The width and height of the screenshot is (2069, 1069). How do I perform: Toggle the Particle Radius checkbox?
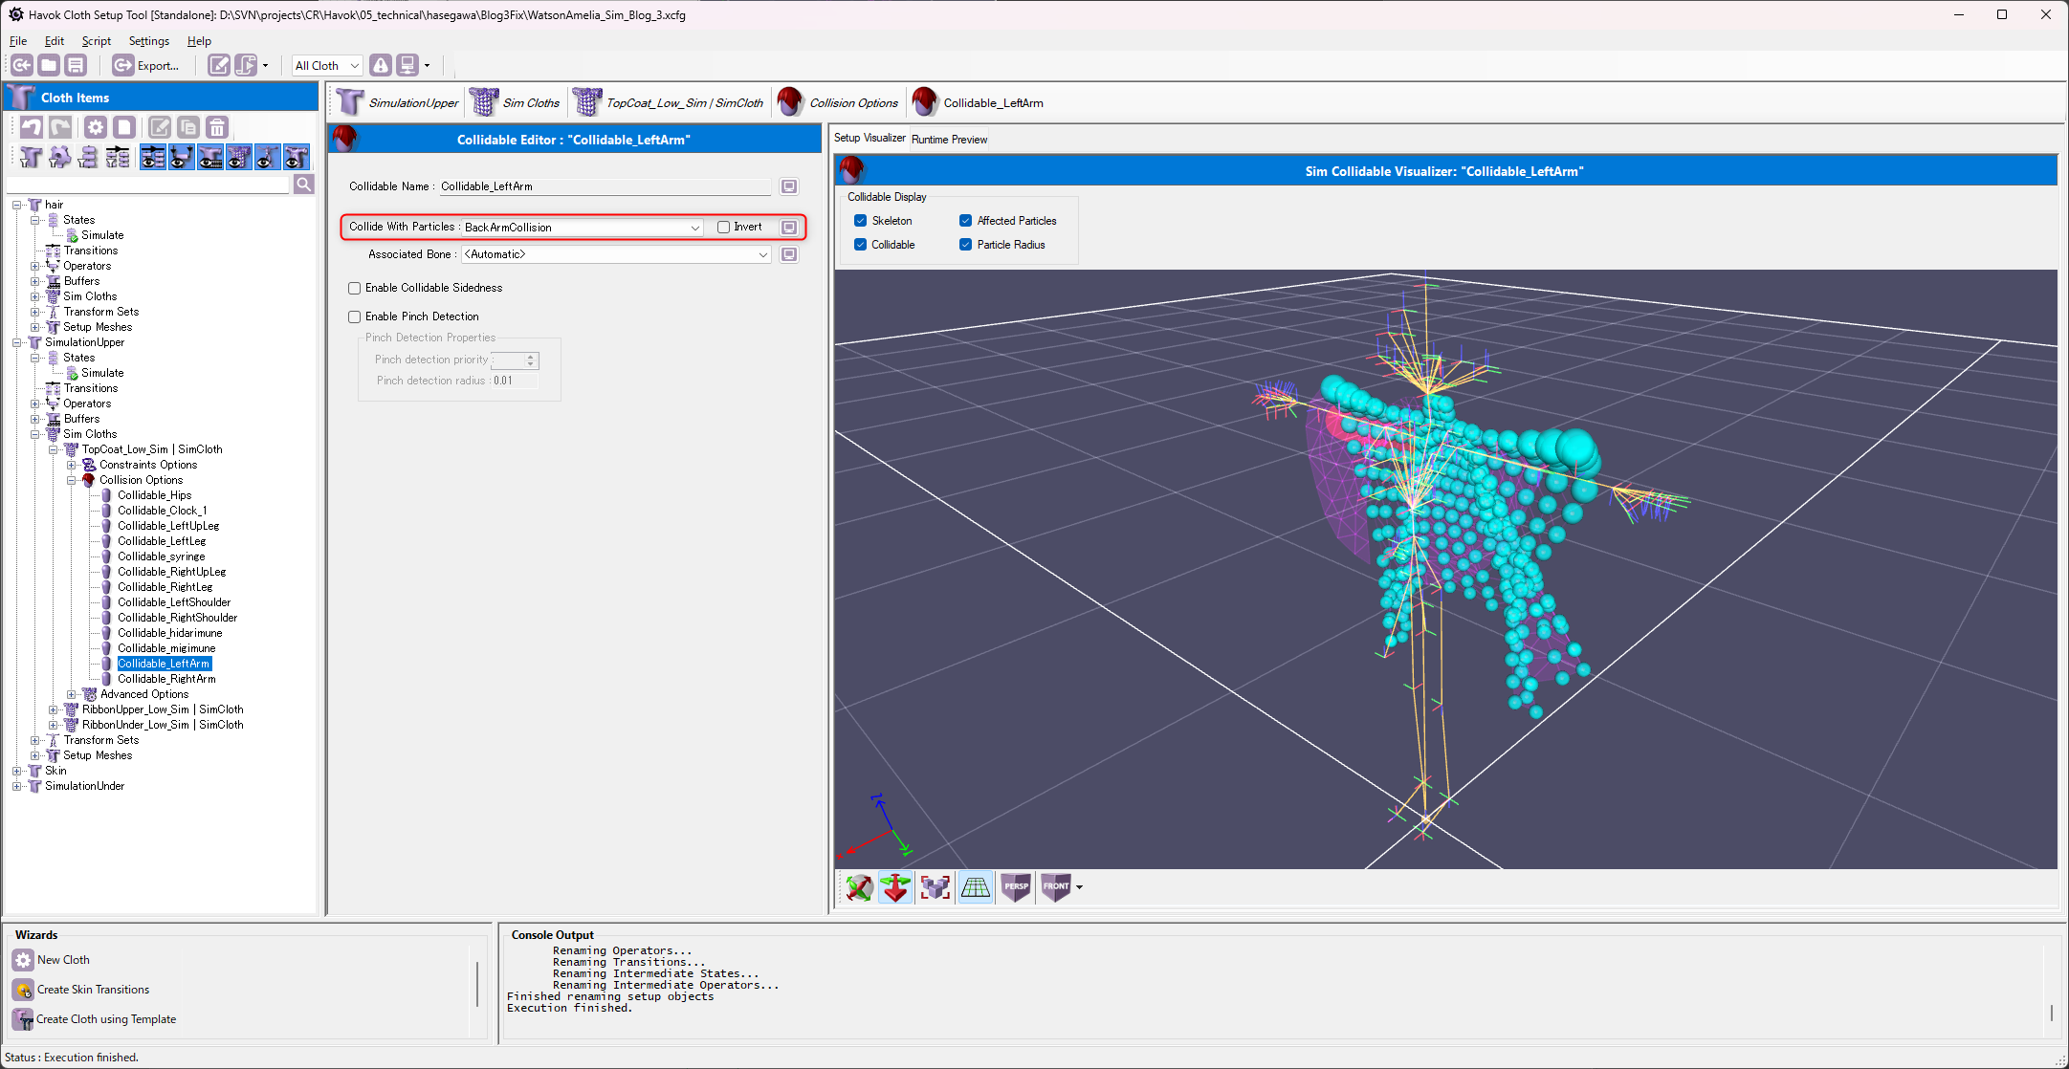[x=965, y=245]
